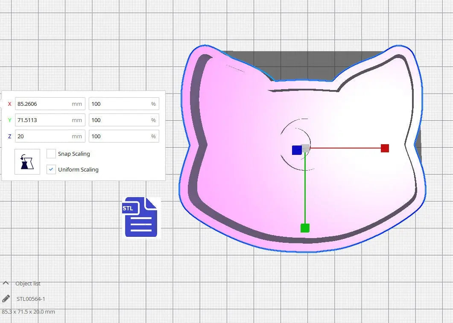Click the gray center scale handle
This screenshot has width=453, height=323.
pos(306,148)
